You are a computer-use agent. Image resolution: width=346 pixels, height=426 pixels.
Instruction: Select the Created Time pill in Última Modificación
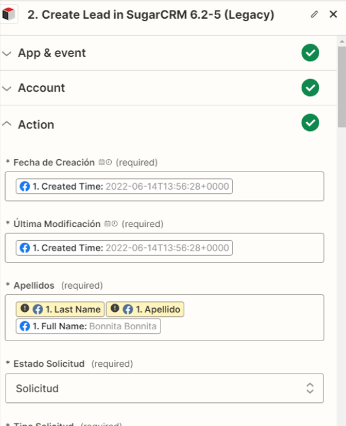124,248
